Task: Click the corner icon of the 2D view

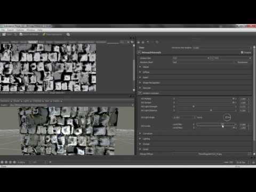Action: pos(132,42)
